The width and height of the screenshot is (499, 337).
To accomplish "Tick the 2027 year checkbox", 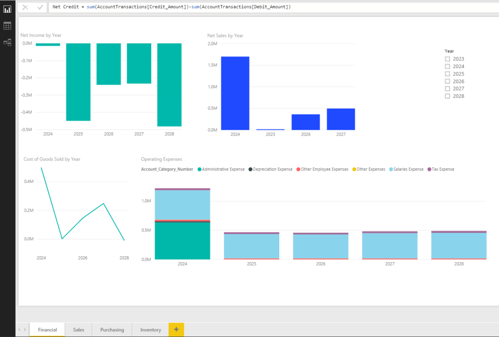I will pyautogui.click(x=447, y=89).
